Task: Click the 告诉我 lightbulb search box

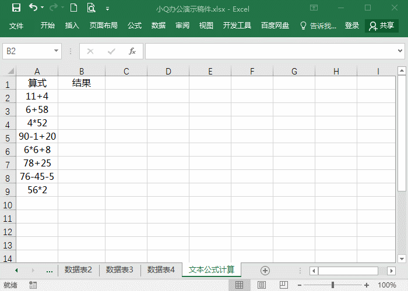Action: [318, 26]
